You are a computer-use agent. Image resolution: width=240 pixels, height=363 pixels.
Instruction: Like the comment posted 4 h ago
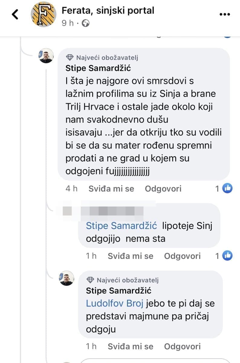pyautogui.click(x=111, y=189)
